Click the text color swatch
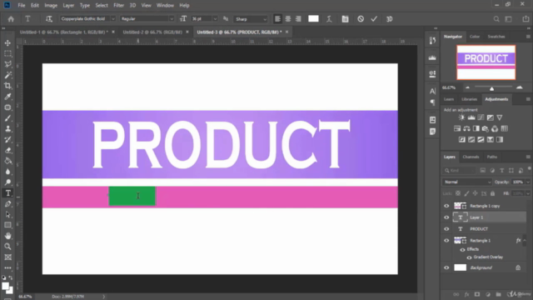 313,18
